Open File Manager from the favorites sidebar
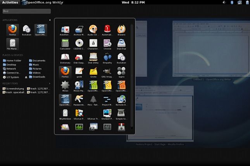The height and width of the screenshot is (166, 250). tap(12, 44)
